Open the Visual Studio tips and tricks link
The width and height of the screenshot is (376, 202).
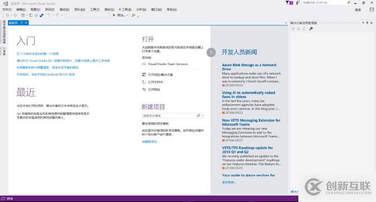point(63,61)
